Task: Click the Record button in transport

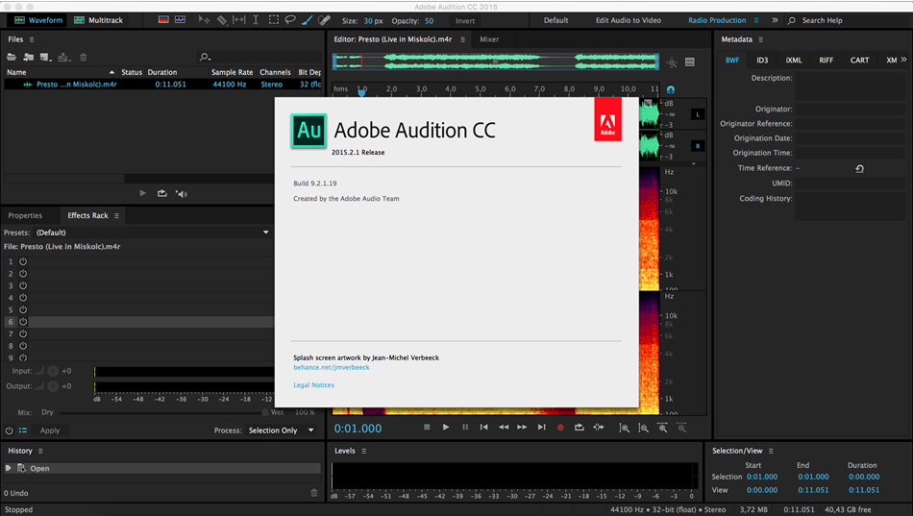Action: pos(560,428)
